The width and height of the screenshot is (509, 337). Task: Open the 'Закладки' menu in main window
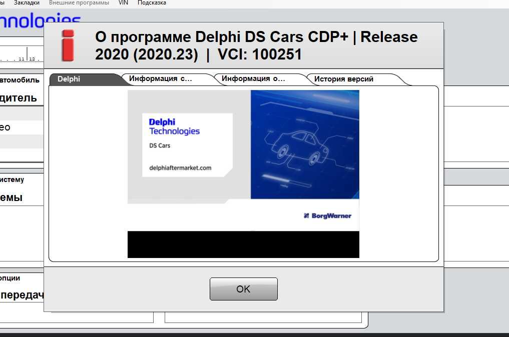[27, 3]
